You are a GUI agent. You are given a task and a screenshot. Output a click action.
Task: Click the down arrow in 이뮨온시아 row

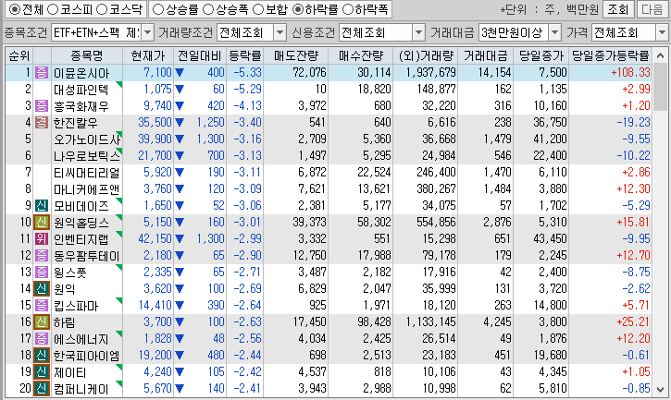(180, 73)
